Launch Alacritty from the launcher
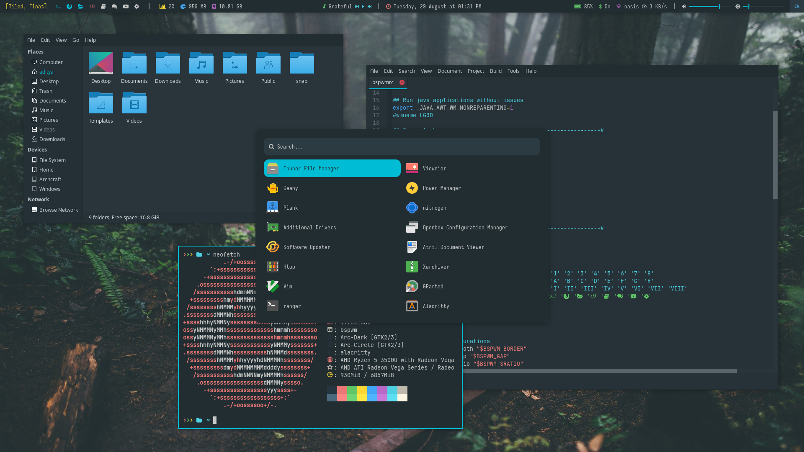The height and width of the screenshot is (452, 804). (x=435, y=306)
